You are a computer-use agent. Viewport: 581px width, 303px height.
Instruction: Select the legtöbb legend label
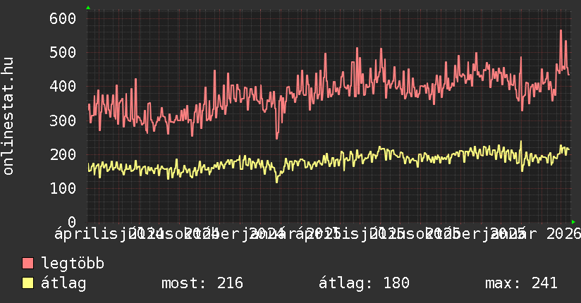point(73,264)
